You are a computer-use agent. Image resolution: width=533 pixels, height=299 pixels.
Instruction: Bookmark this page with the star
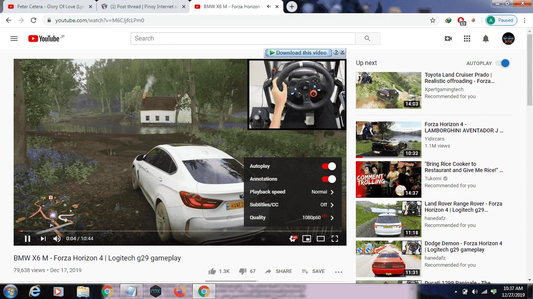click(x=433, y=20)
